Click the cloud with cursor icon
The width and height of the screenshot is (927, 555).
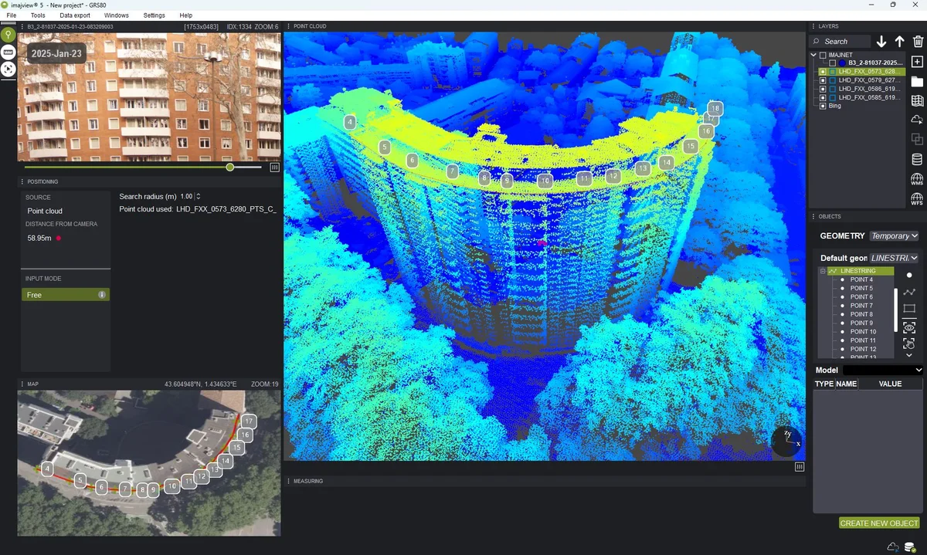[917, 120]
